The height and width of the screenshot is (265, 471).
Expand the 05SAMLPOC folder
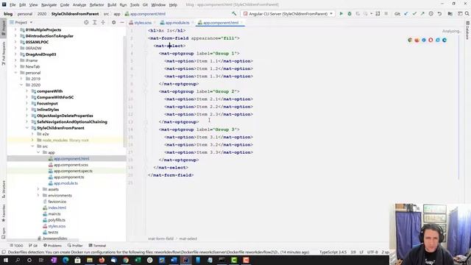15,42
